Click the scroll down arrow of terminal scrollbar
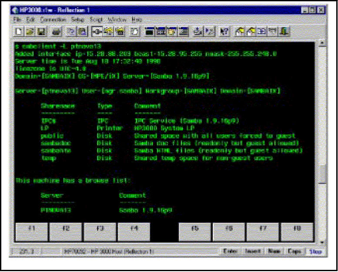This screenshot has width=338, height=272. pos(322,243)
